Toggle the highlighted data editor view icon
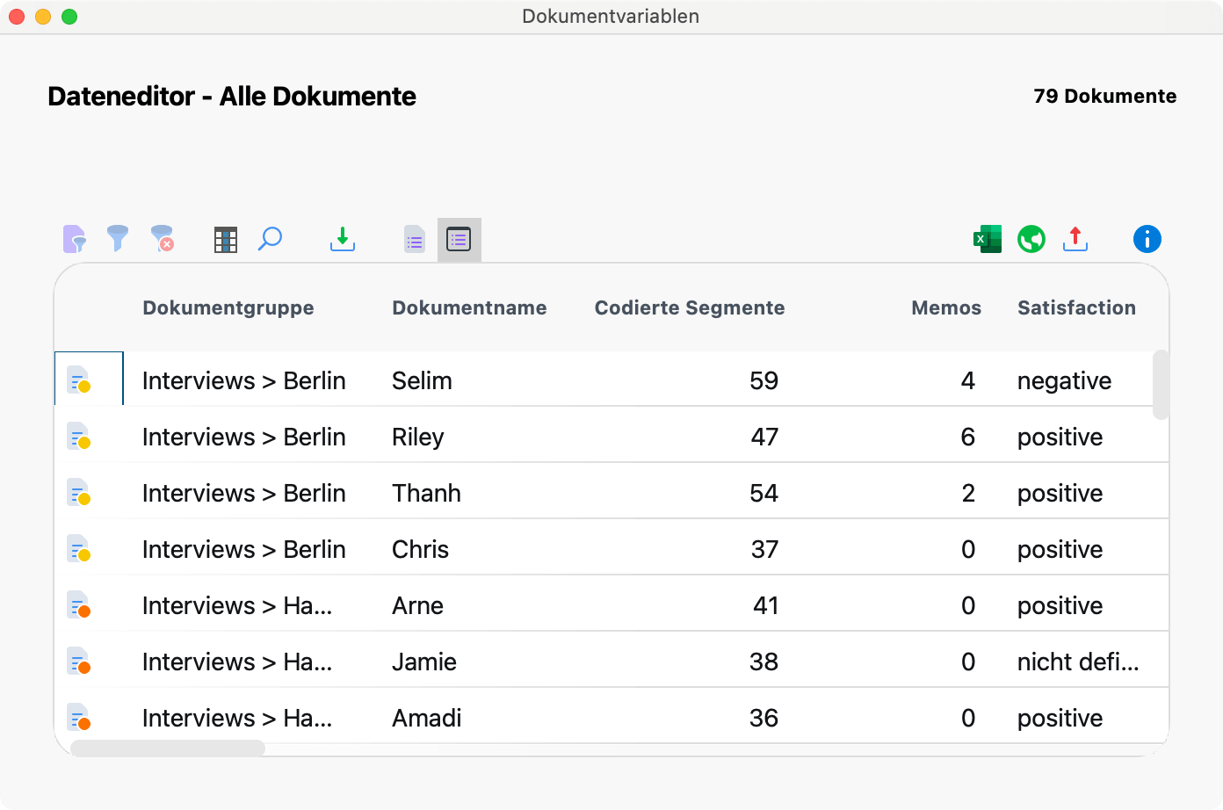The height and width of the screenshot is (810, 1223). coord(459,239)
